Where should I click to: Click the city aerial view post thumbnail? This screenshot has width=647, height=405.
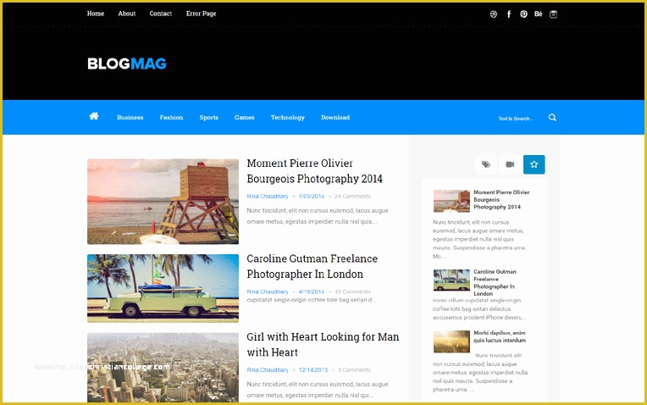163,368
